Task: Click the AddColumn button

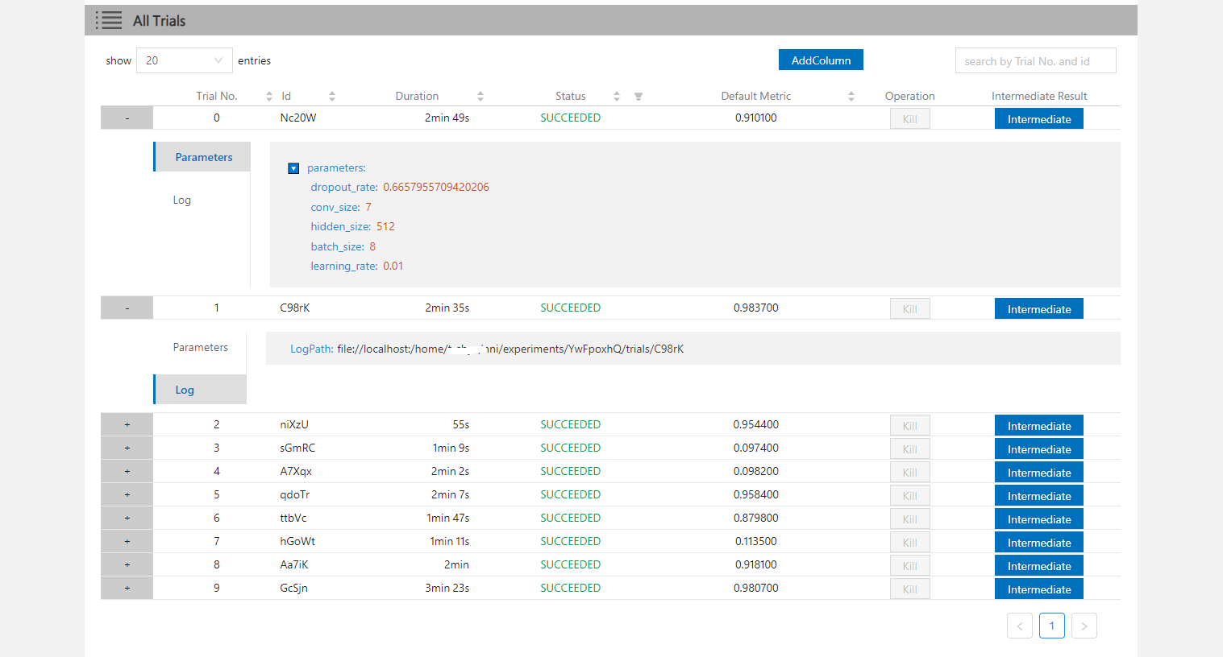Action: pyautogui.click(x=820, y=60)
